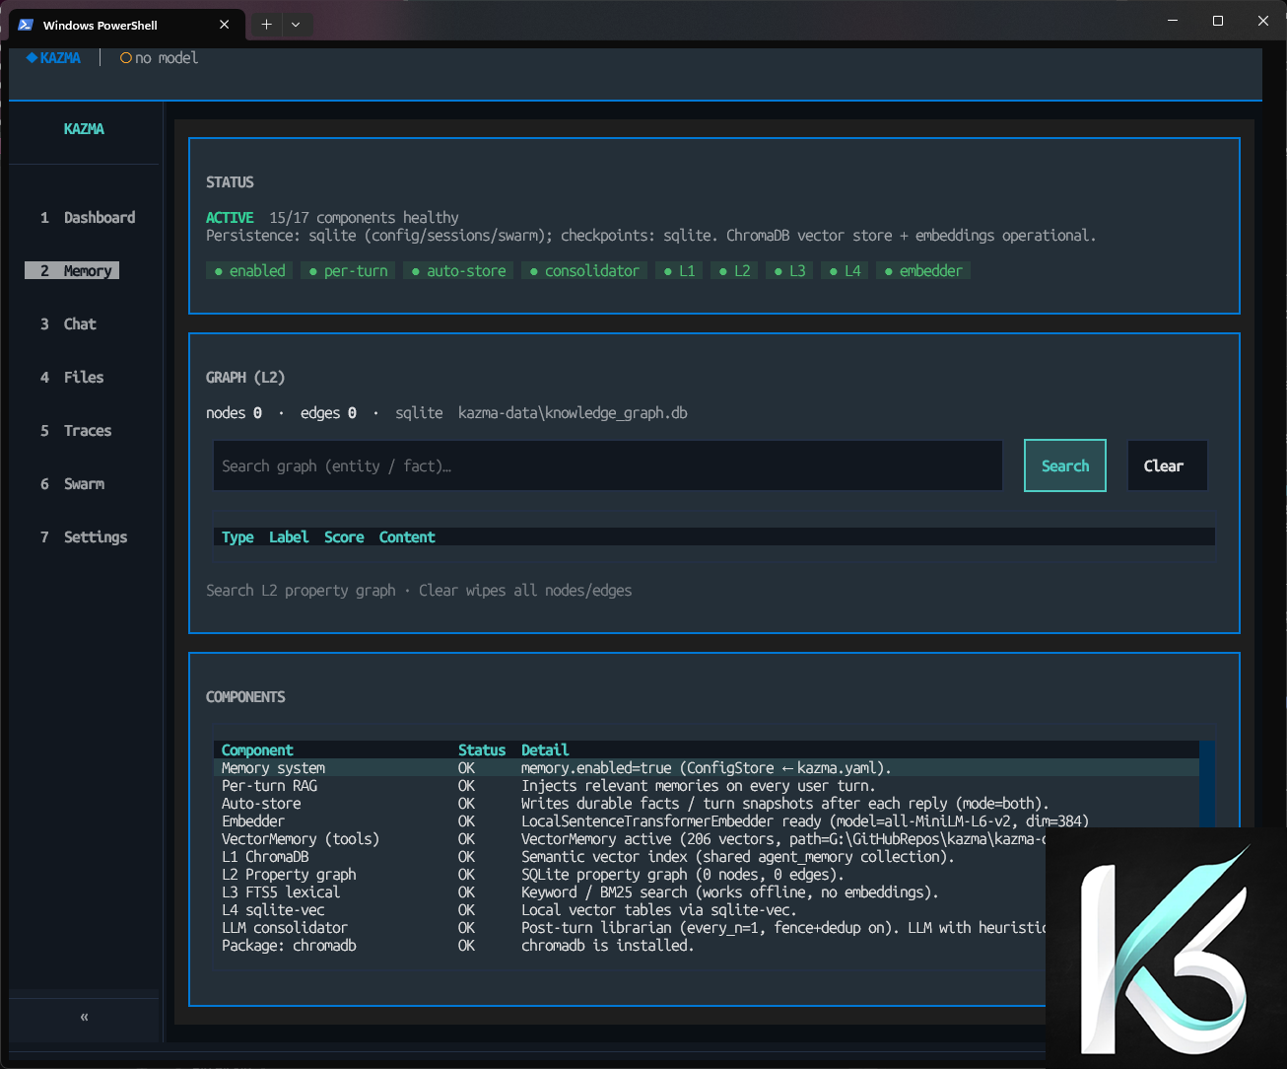Select the 'Auto-store' row in Components table
Screen dimensions: 1287x1069
coord(707,804)
